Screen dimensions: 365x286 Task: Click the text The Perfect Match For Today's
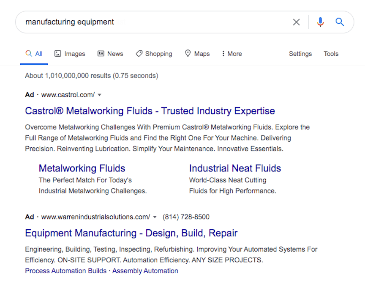coord(85,180)
